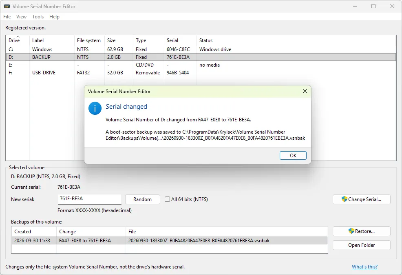Click the Restore... button
This screenshot has height=275, width=402.
362,231
